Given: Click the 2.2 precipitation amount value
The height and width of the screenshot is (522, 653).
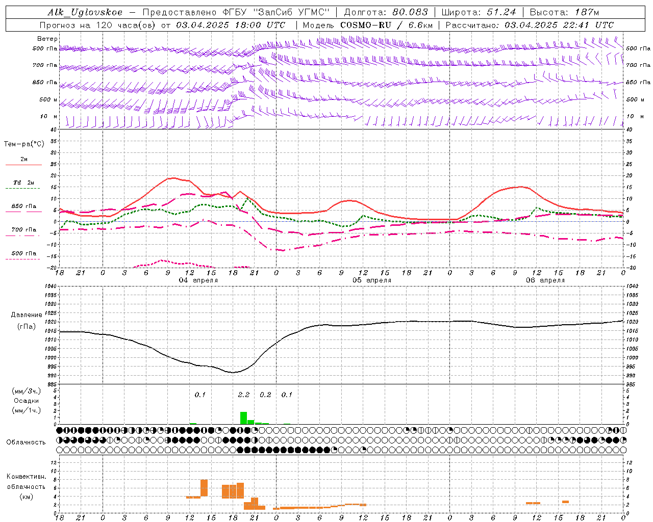Looking at the screenshot, I should 244,395.
